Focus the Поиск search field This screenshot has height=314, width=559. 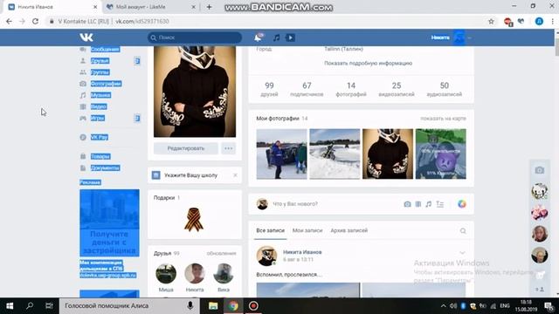(195, 38)
